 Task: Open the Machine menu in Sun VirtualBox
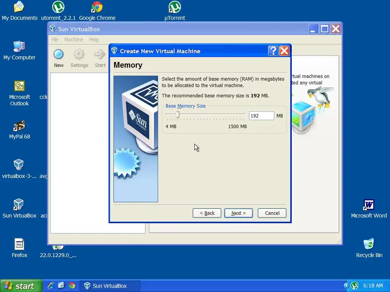pyautogui.click(x=74, y=40)
